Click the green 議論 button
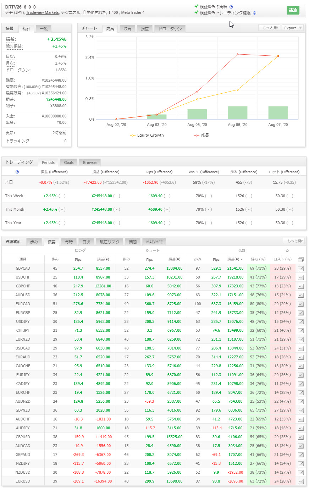The height and width of the screenshot is (490, 309). [293, 10]
